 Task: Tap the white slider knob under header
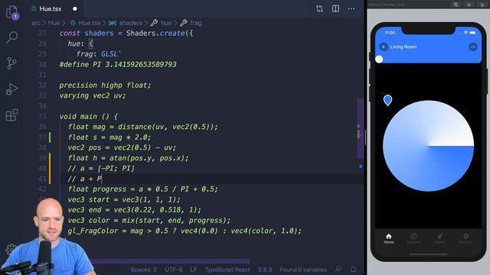379,59
